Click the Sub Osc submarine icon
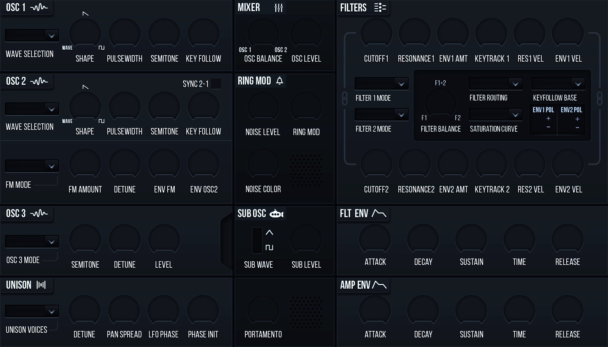The height and width of the screenshot is (347, 608). [x=277, y=213]
